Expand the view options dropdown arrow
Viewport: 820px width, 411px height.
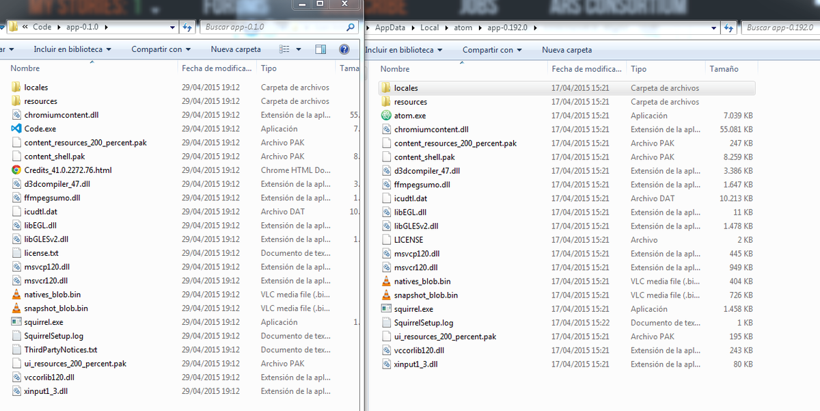coord(299,49)
